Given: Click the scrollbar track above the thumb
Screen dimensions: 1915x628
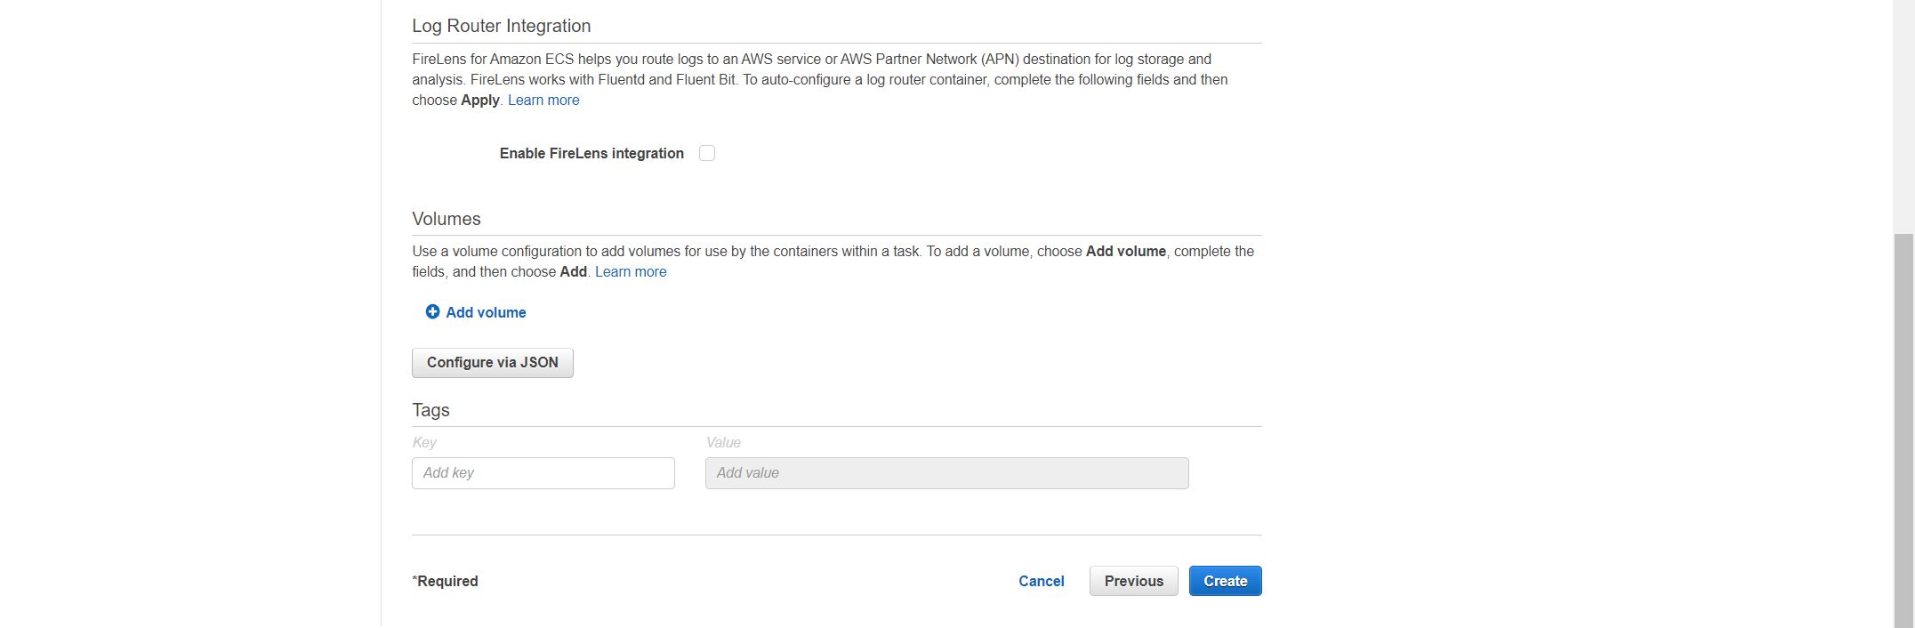Looking at the screenshot, I should (1903, 116).
